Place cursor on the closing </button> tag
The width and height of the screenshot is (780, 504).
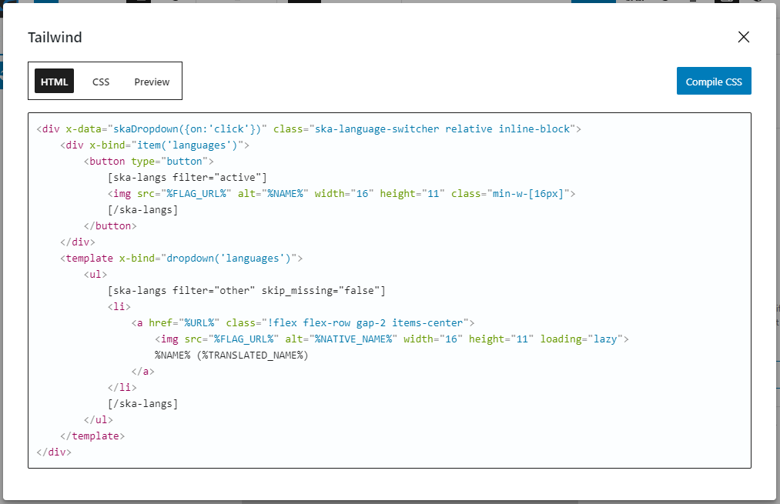click(x=110, y=226)
